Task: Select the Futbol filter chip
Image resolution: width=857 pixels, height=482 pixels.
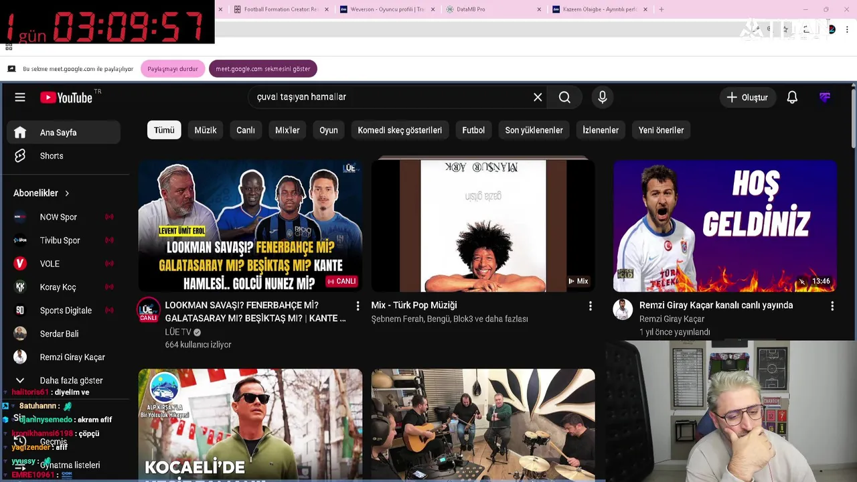Action: tap(473, 130)
